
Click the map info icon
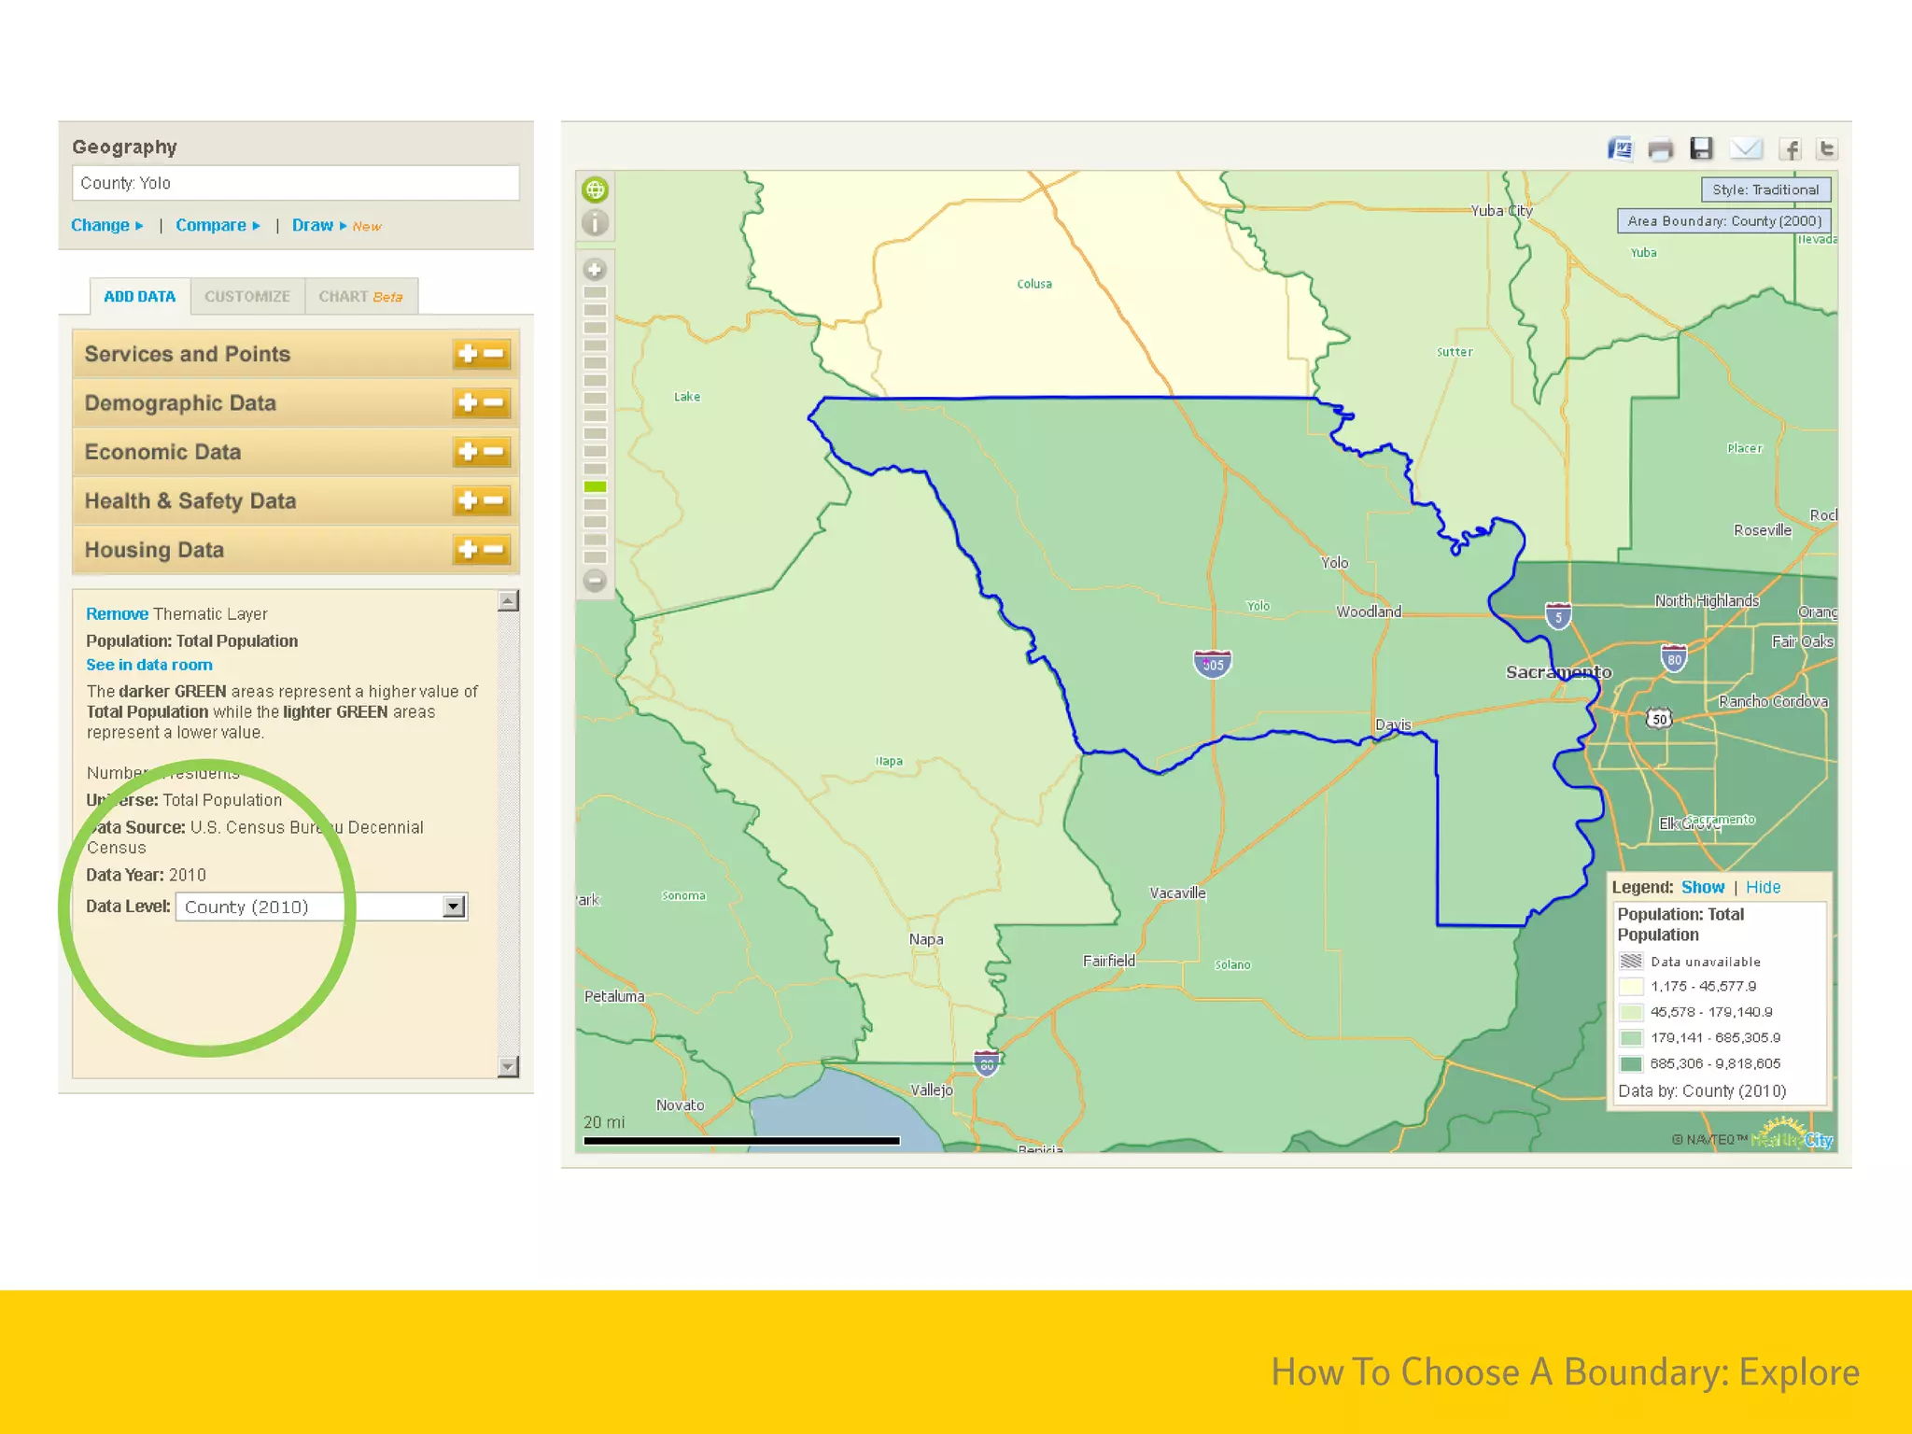(x=595, y=223)
